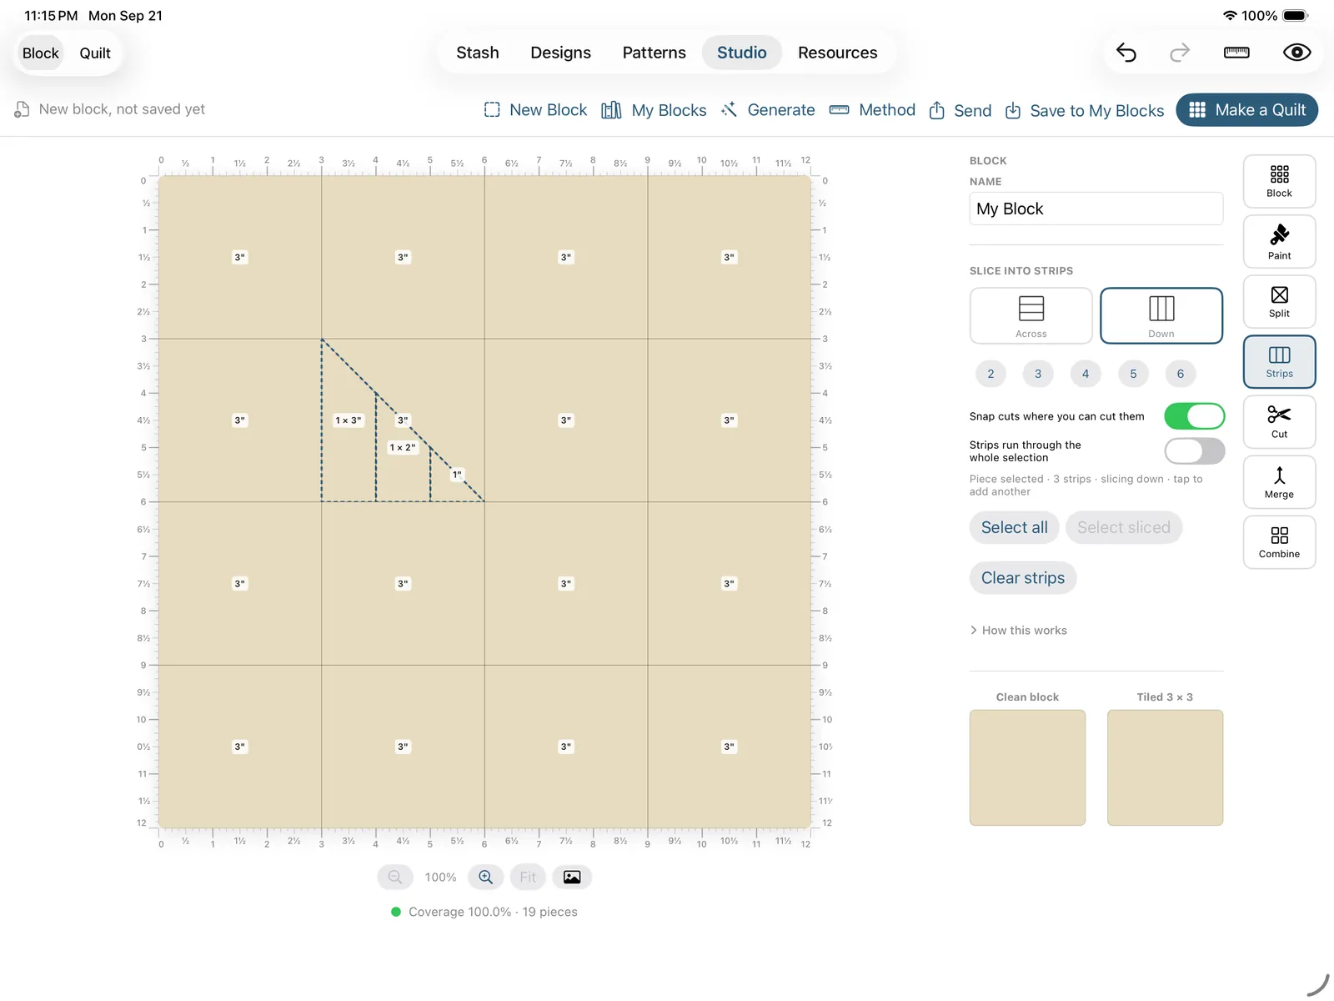Screen dimensions: 1334x1001
Task: Toggle Snap cuts where you can cut
Action: click(1194, 416)
